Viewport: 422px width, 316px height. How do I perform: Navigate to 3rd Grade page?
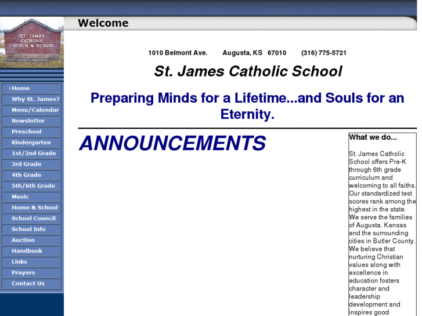coord(31,164)
